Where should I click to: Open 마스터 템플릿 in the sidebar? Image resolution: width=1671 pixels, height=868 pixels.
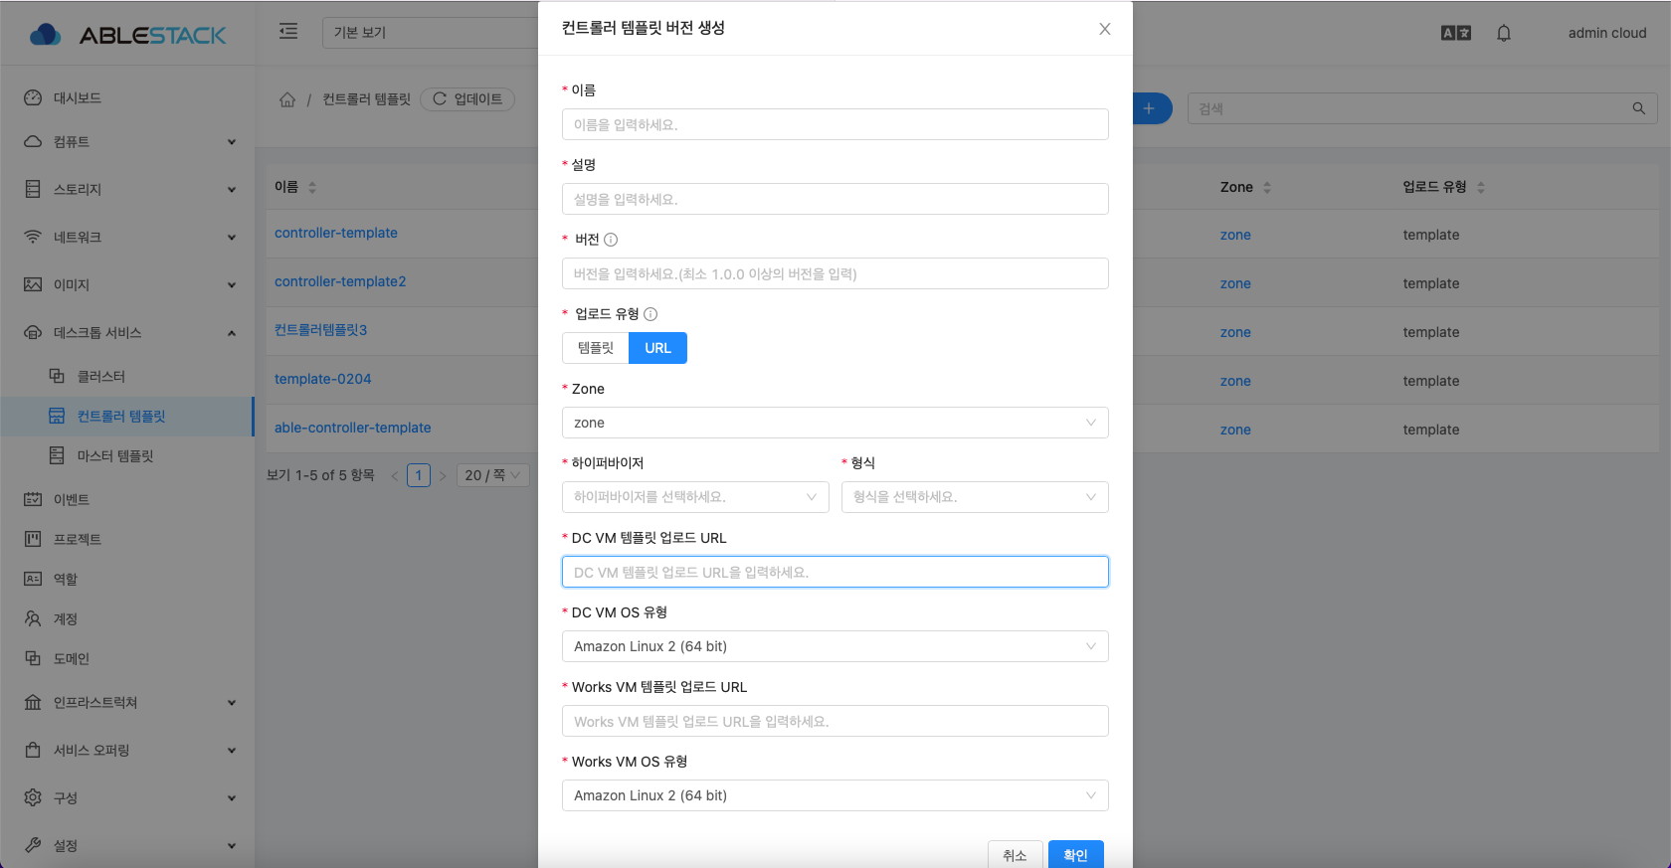[115, 456]
